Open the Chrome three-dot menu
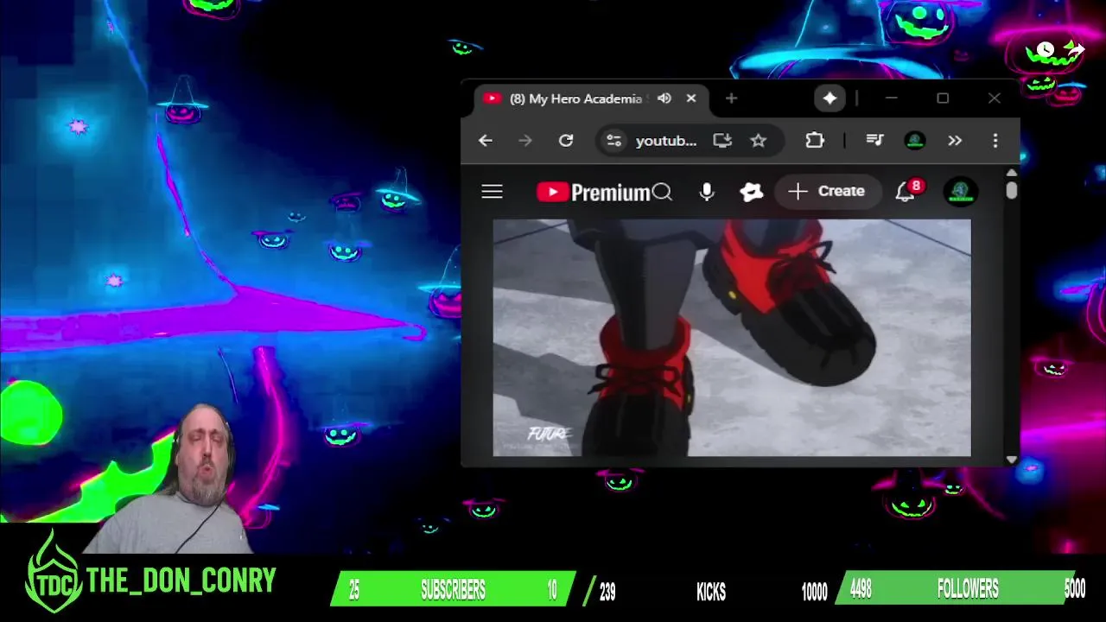 995,140
